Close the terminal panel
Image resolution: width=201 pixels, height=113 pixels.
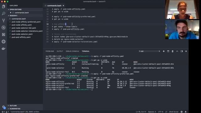click(186, 51)
